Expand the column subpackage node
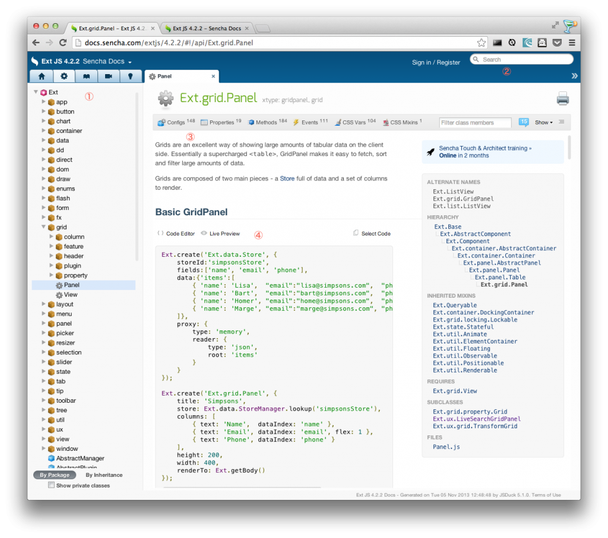This screenshot has width=608, height=538. coord(51,236)
